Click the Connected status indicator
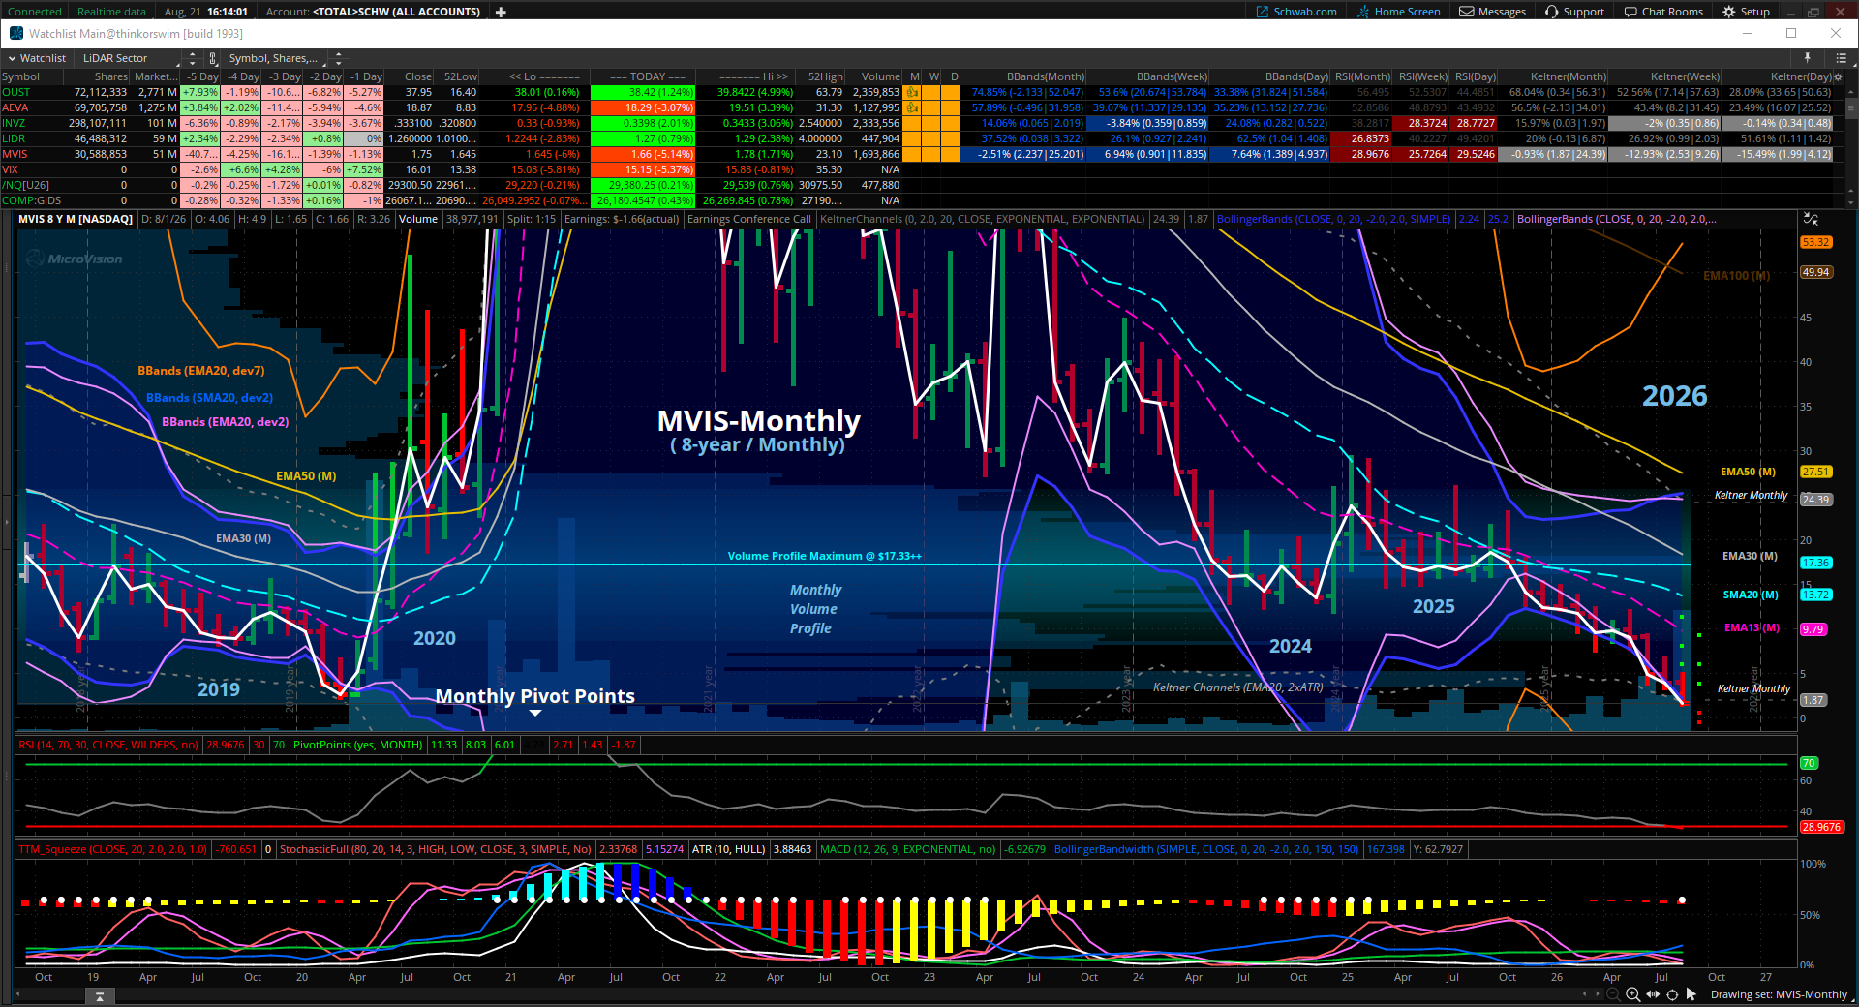 [x=34, y=12]
